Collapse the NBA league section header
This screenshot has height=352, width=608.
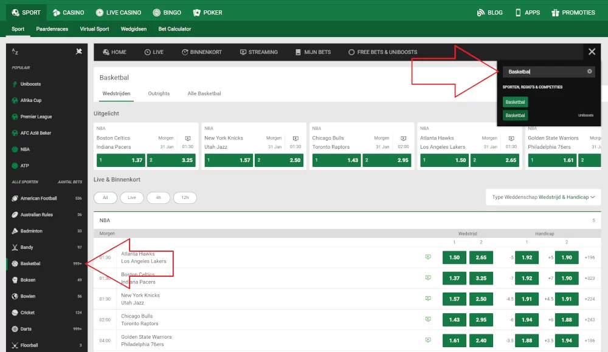pyautogui.click(x=347, y=220)
